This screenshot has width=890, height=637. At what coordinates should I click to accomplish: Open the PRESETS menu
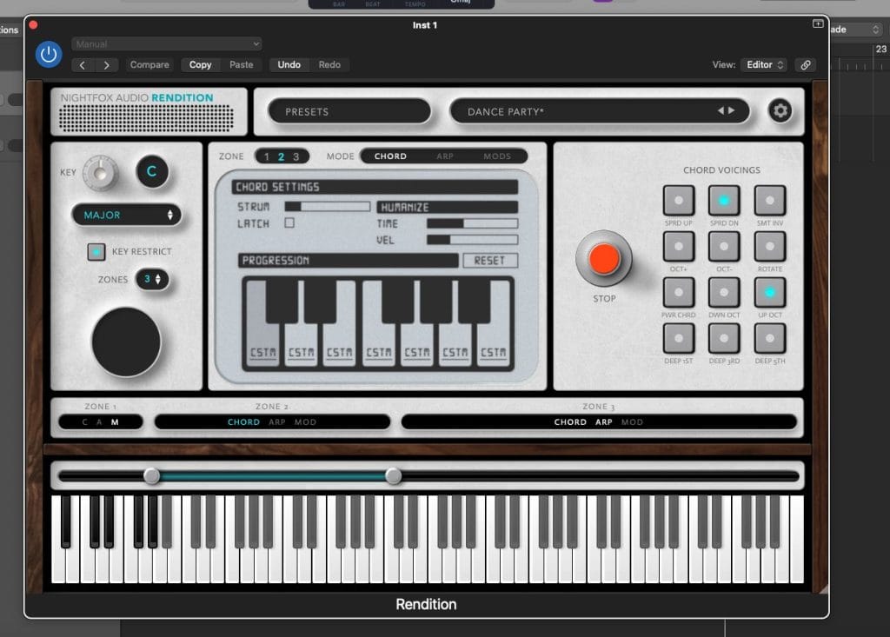click(x=349, y=111)
